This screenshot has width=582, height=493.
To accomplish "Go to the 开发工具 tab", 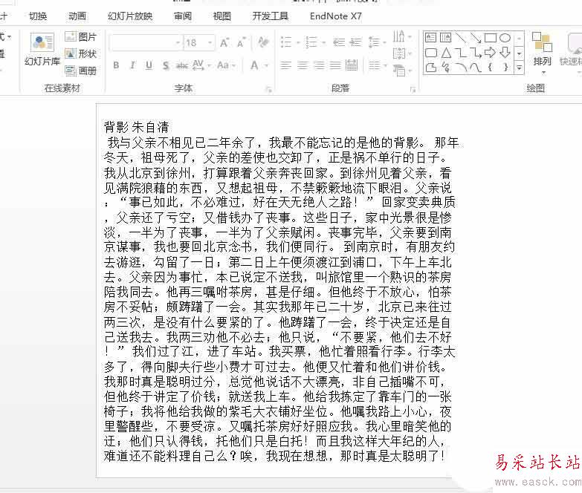I will 271,16.
